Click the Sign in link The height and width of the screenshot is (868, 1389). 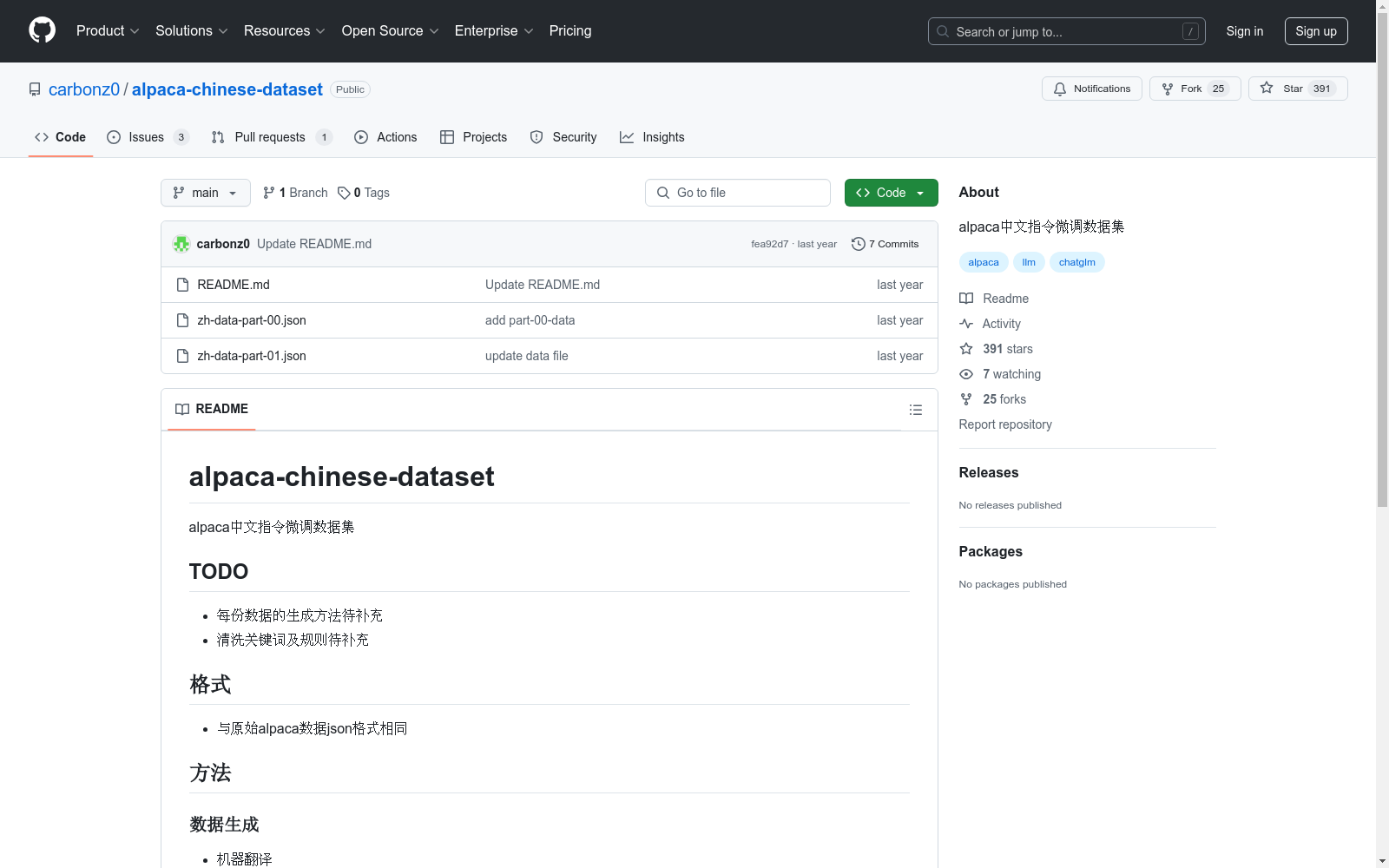[1245, 31]
